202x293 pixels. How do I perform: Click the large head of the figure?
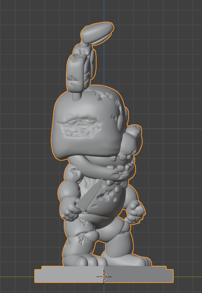pyautogui.click(x=88, y=123)
